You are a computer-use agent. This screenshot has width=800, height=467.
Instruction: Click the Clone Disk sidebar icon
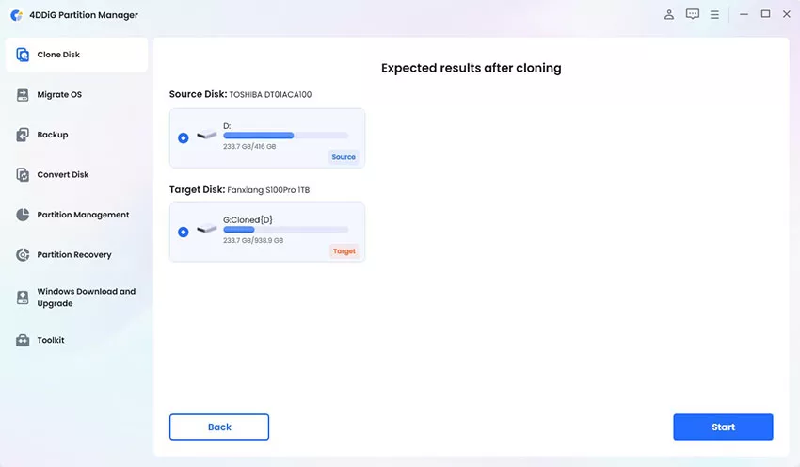[x=23, y=55]
